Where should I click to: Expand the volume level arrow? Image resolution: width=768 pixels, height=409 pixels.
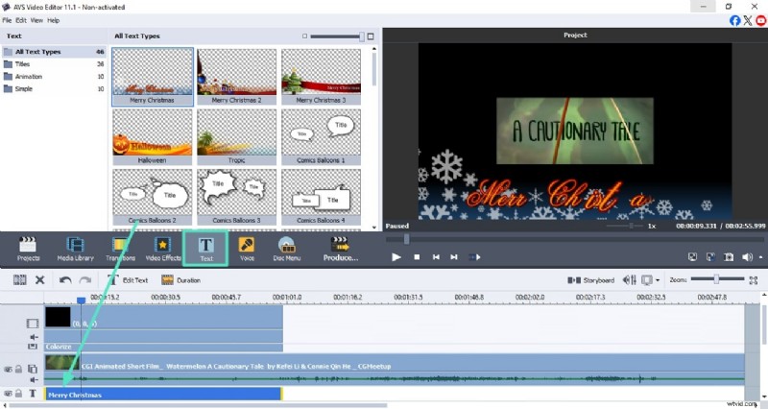coord(760,257)
